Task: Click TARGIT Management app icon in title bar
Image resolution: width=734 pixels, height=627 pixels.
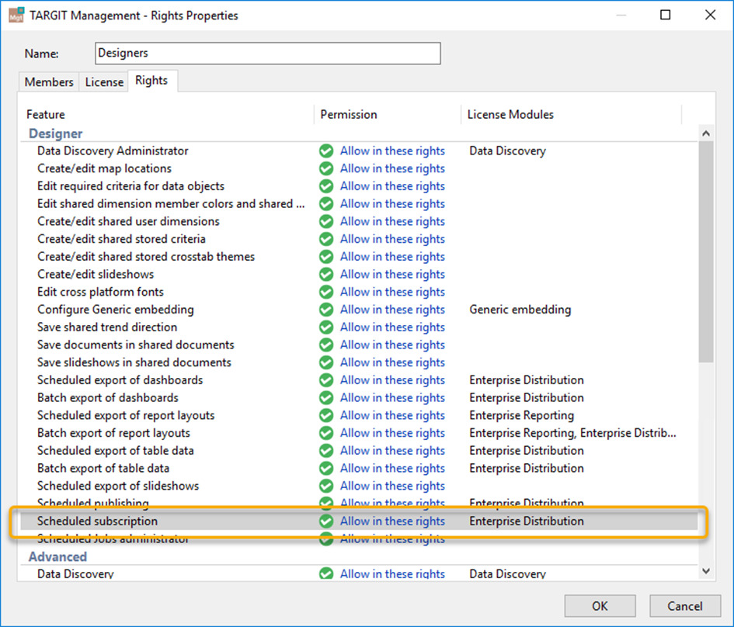Action: pos(16,15)
